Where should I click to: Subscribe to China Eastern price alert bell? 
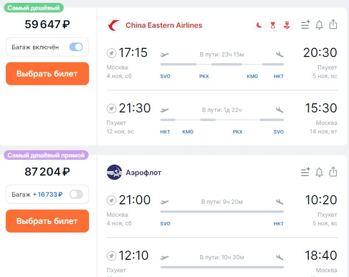click(x=319, y=25)
